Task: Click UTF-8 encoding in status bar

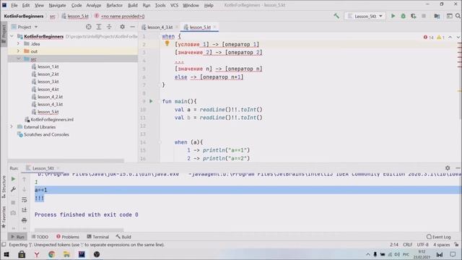Action: point(422,245)
